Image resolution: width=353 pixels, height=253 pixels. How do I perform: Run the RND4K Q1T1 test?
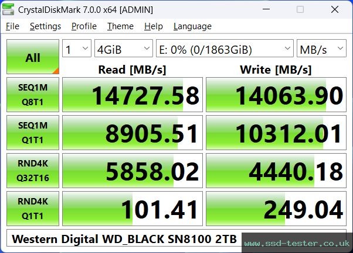33,209
